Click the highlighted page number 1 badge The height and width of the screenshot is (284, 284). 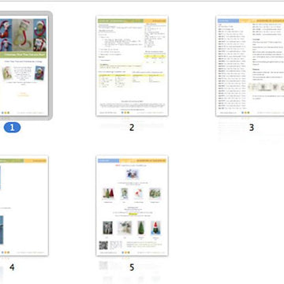pos(12,128)
